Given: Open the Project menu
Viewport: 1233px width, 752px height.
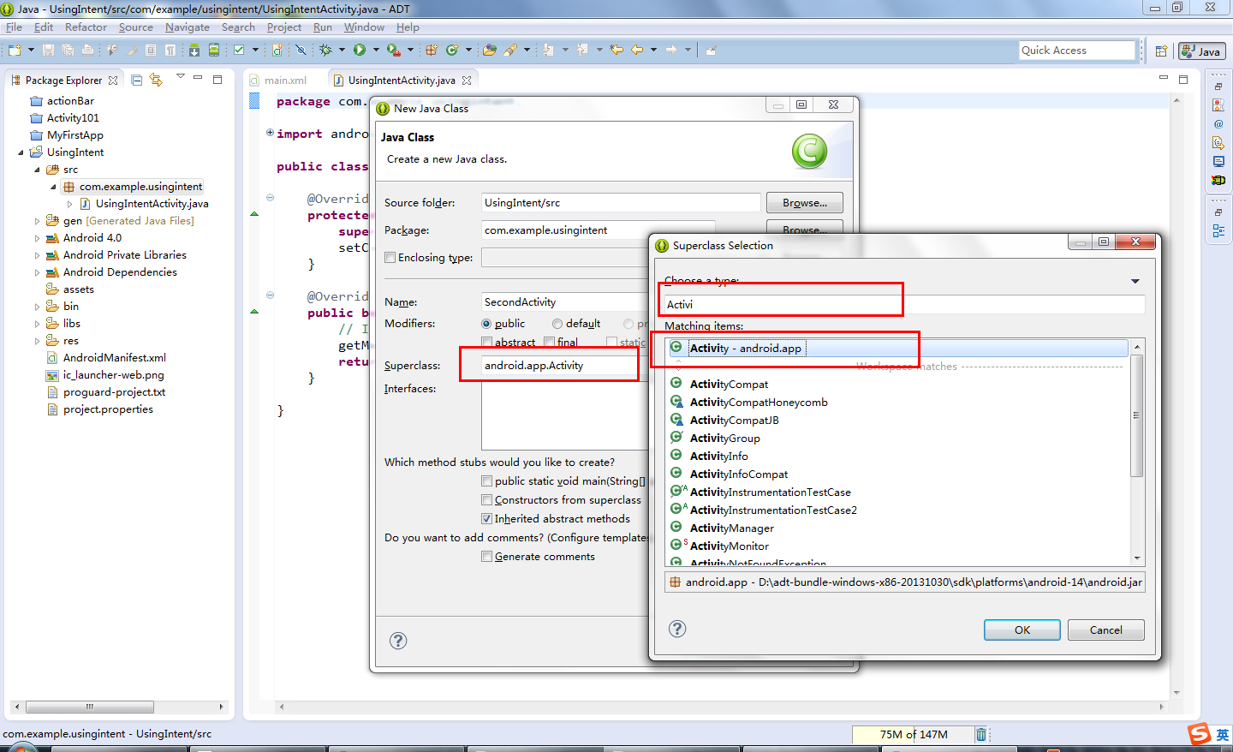Looking at the screenshot, I should tap(284, 27).
